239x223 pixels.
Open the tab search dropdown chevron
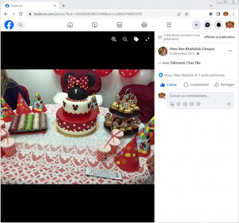click(x=211, y=6)
